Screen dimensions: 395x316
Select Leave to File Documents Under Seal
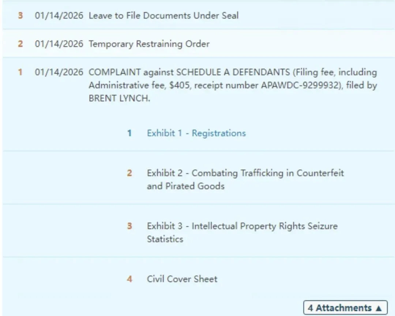coord(163,16)
